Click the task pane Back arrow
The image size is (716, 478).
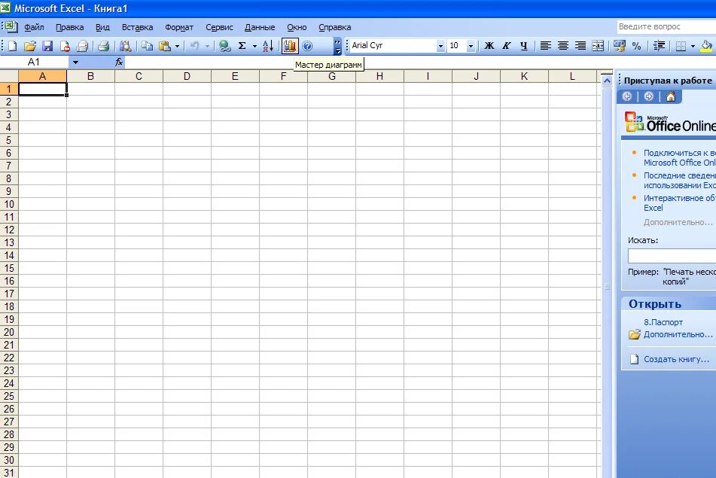coord(627,96)
